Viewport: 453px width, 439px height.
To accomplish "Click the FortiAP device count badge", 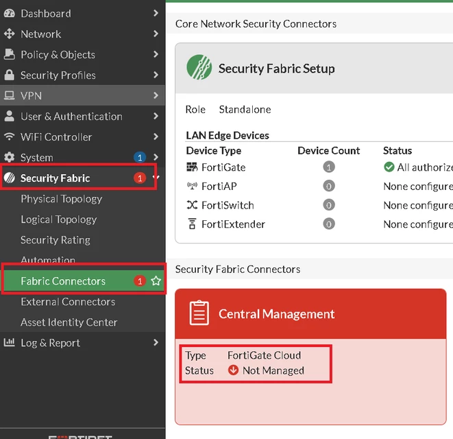I will tap(329, 186).
